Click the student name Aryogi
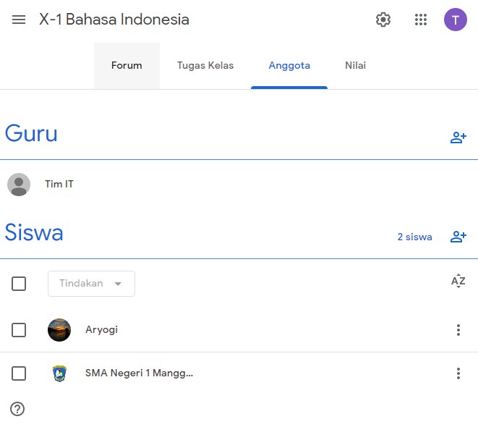478x427 pixels. coord(101,330)
